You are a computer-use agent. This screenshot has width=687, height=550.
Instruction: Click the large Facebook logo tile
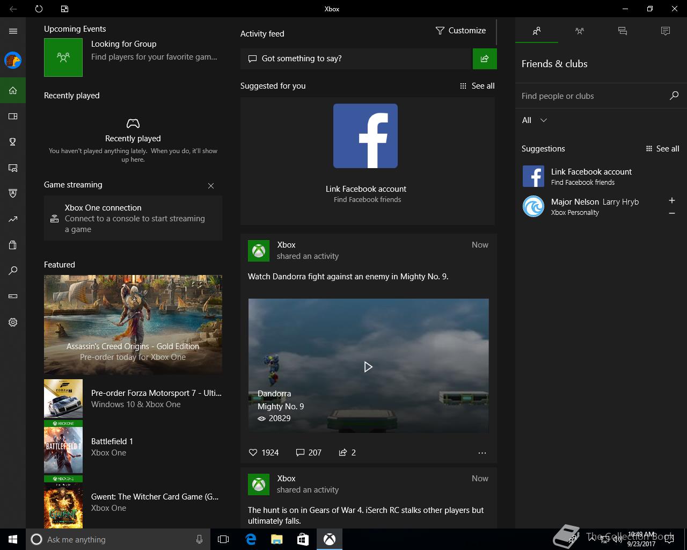(x=366, y=136)
